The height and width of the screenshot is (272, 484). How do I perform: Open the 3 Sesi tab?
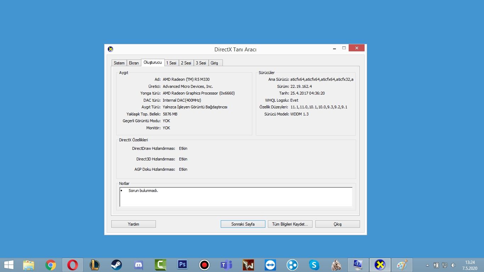click(x=201, y=63)
